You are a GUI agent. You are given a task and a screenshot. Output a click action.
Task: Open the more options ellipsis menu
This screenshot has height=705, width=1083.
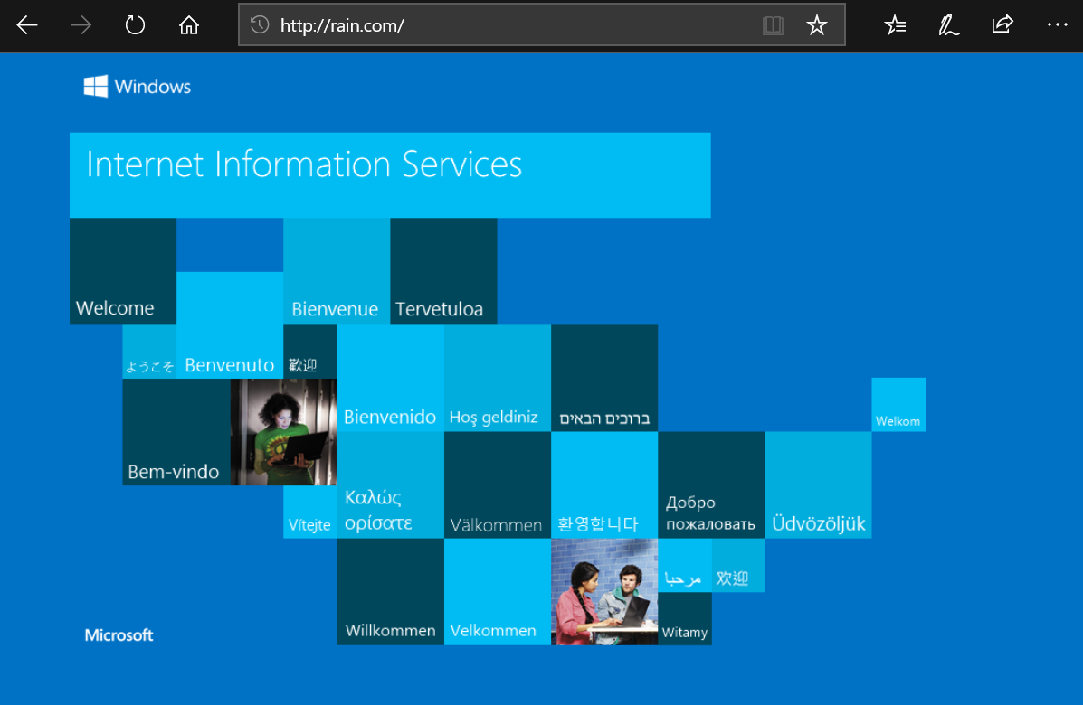click(1057, 24)
